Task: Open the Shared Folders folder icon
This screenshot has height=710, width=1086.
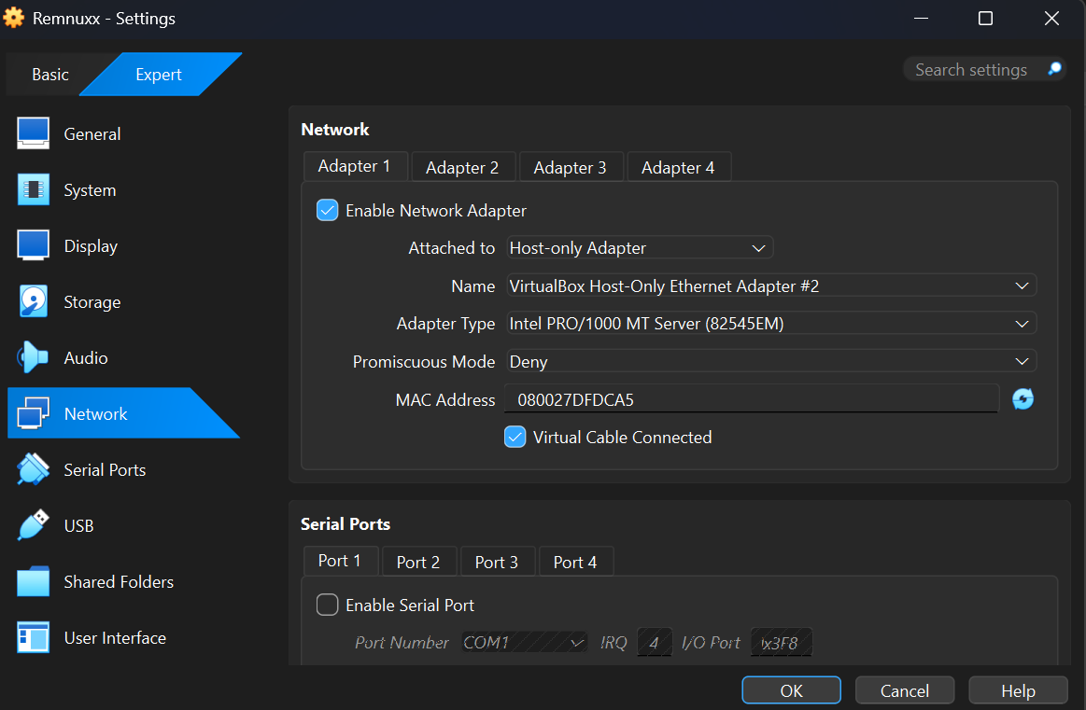Action: [33, 581]
